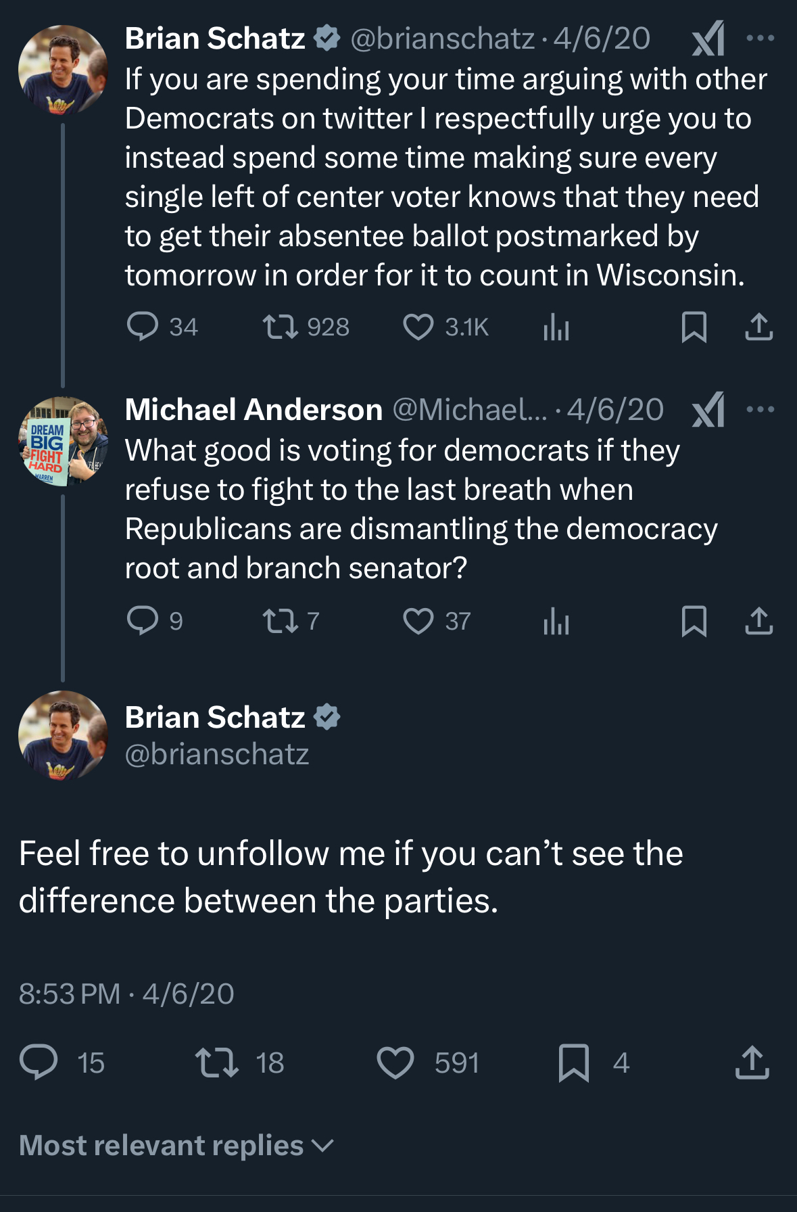Open more options on the first tweet

[760, 39]
